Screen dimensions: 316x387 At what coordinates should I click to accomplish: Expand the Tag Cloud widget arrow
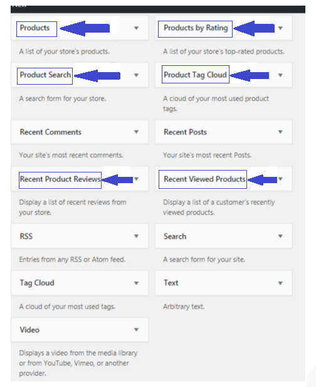coord(136,283)
